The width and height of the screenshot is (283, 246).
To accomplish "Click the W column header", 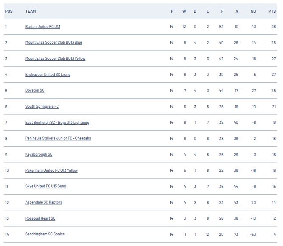I will [x=184, y=11].
